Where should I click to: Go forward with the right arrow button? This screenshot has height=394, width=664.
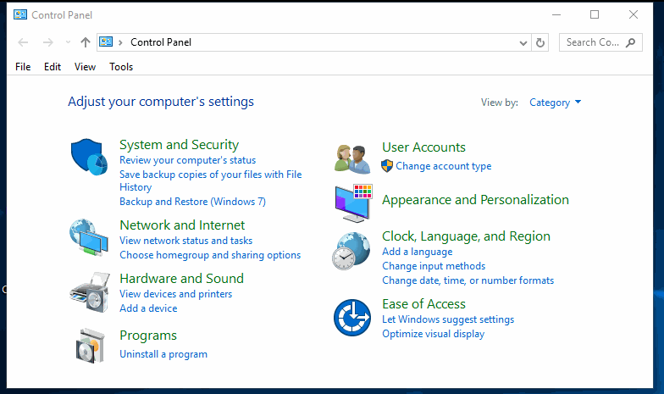pyautogui.click(x=47, y=42)
